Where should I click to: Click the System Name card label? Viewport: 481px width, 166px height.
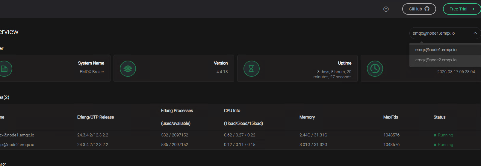(x=91, y=63)
